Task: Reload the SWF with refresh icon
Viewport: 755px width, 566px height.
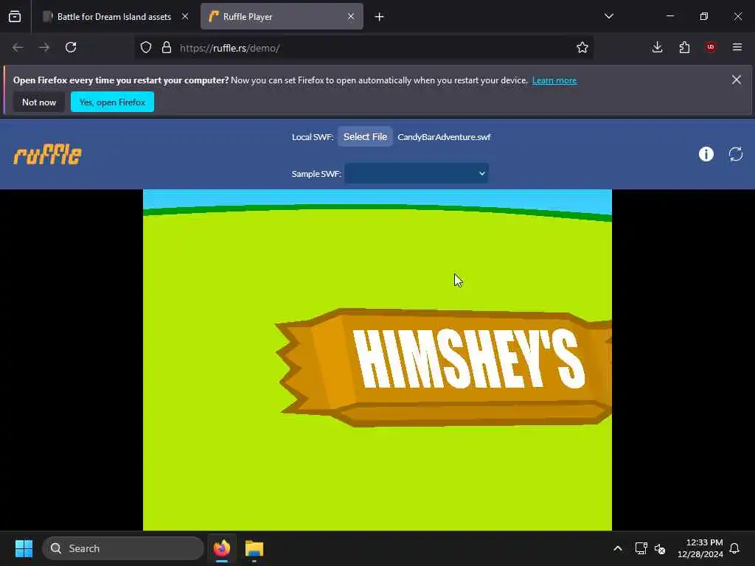Action: coord(736,154)
